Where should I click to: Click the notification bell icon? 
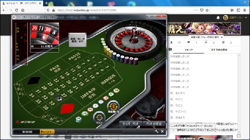pyautogui.click(x=218, y=17)
